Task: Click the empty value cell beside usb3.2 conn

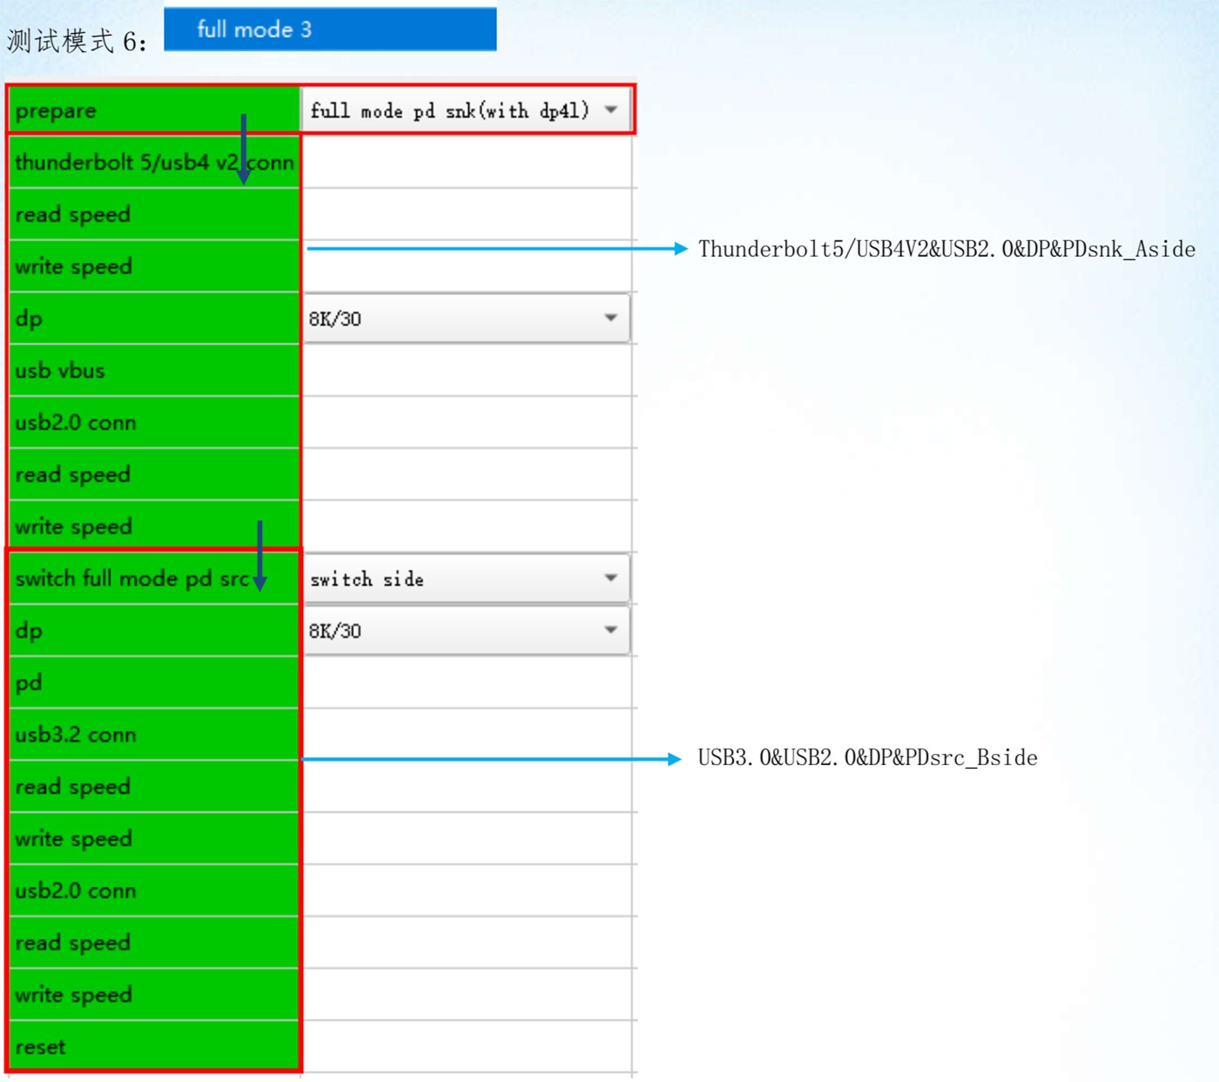Action: [x=467, y=735]
